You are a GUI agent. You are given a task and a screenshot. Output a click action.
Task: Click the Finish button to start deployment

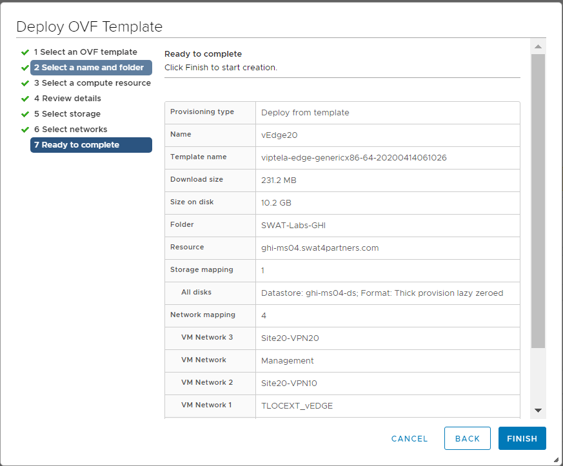click(522, 438)
